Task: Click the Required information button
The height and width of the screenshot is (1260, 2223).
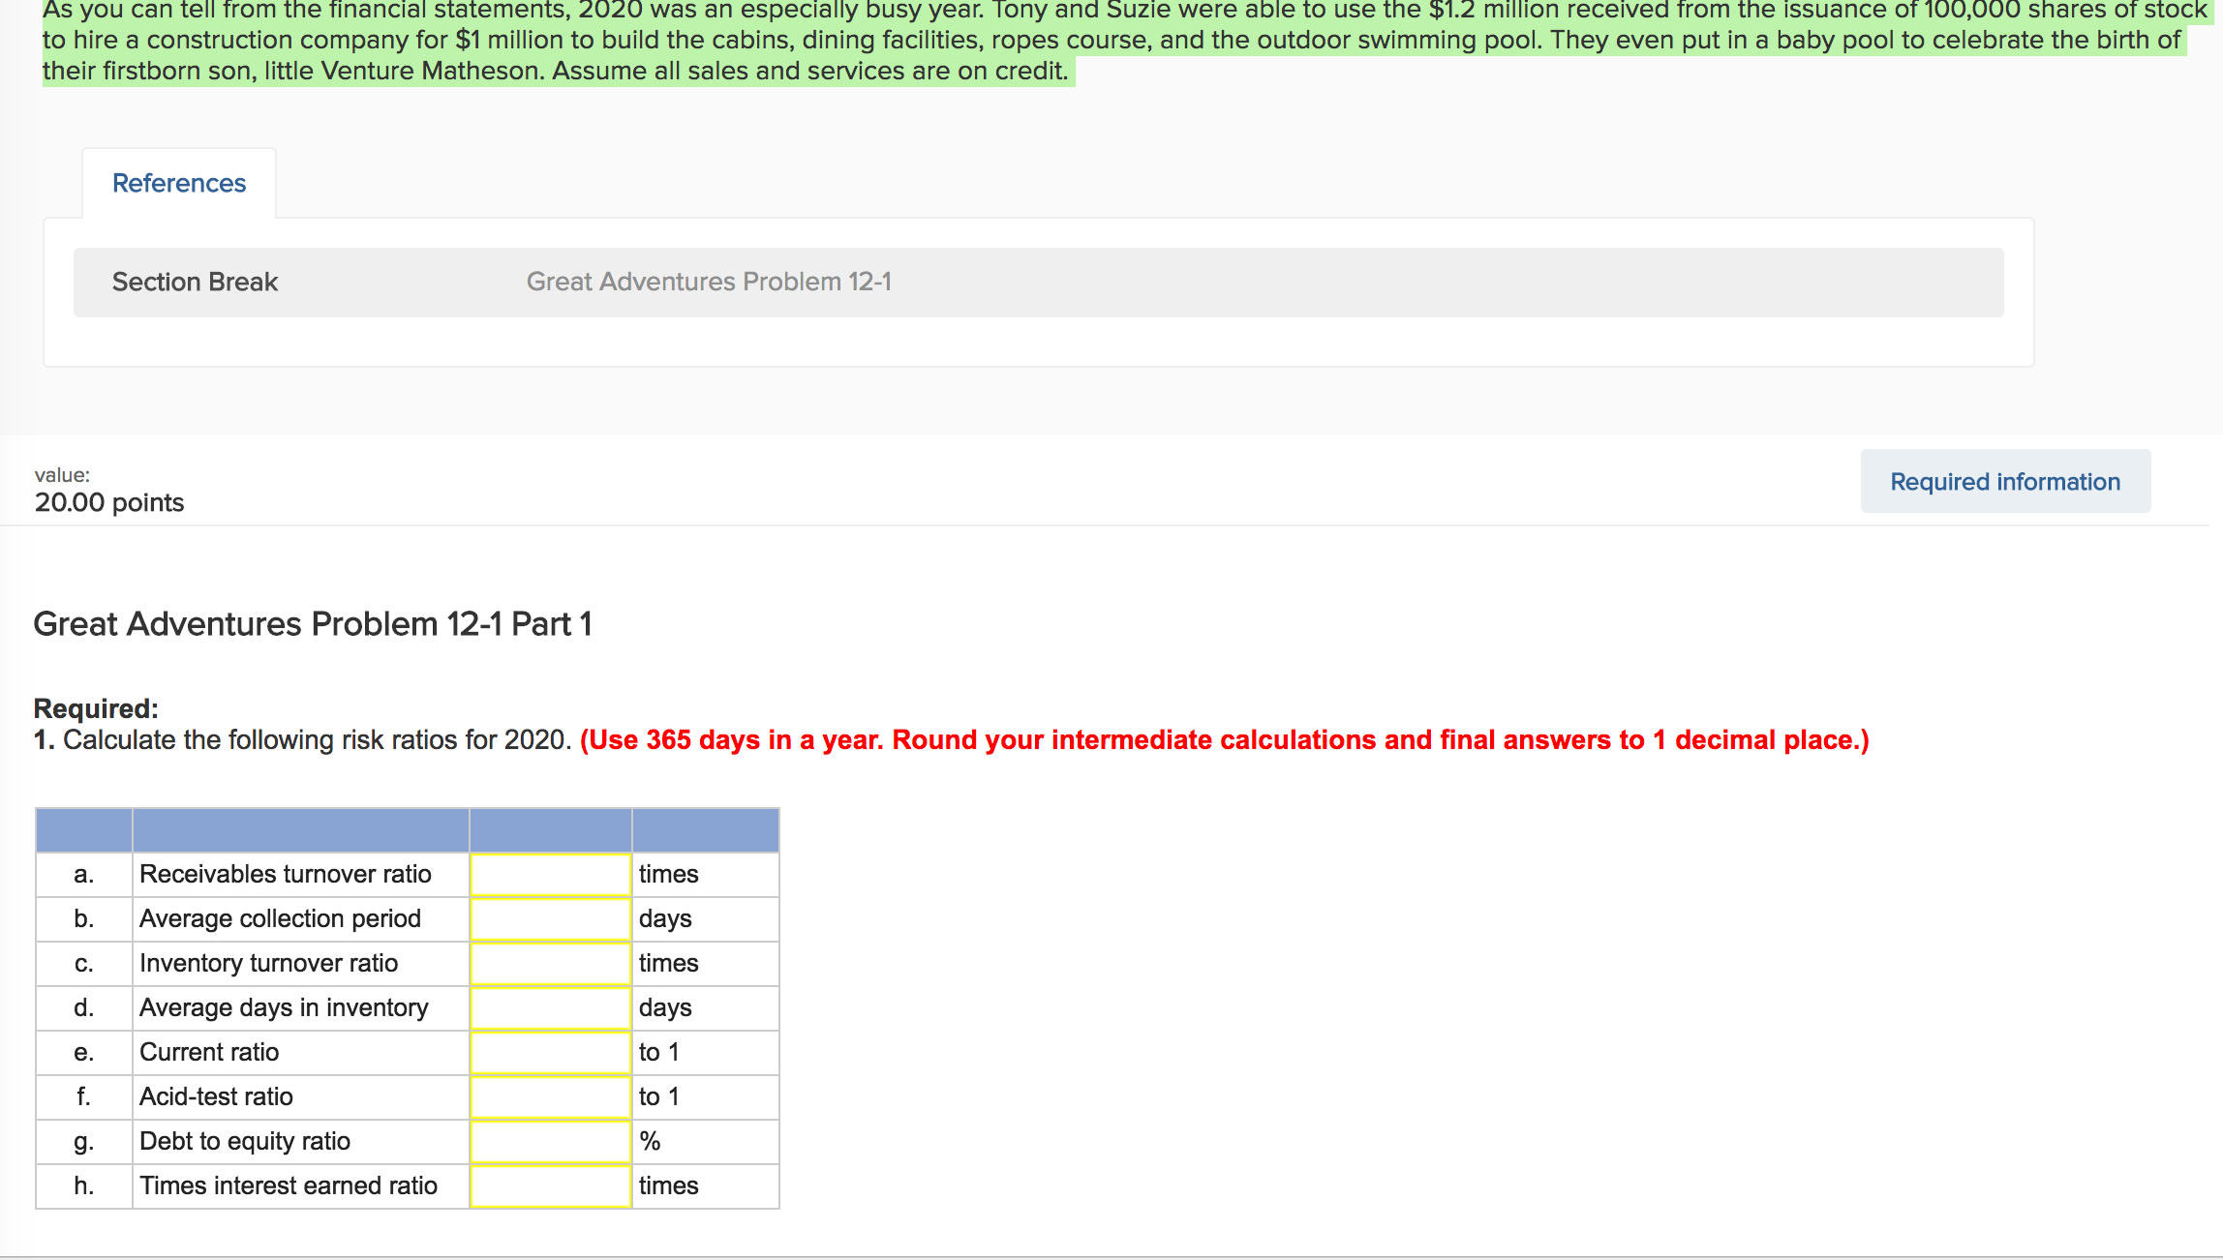Action: tap(2004, 482)
